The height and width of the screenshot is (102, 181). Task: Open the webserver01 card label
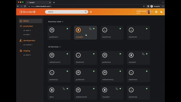55,62
